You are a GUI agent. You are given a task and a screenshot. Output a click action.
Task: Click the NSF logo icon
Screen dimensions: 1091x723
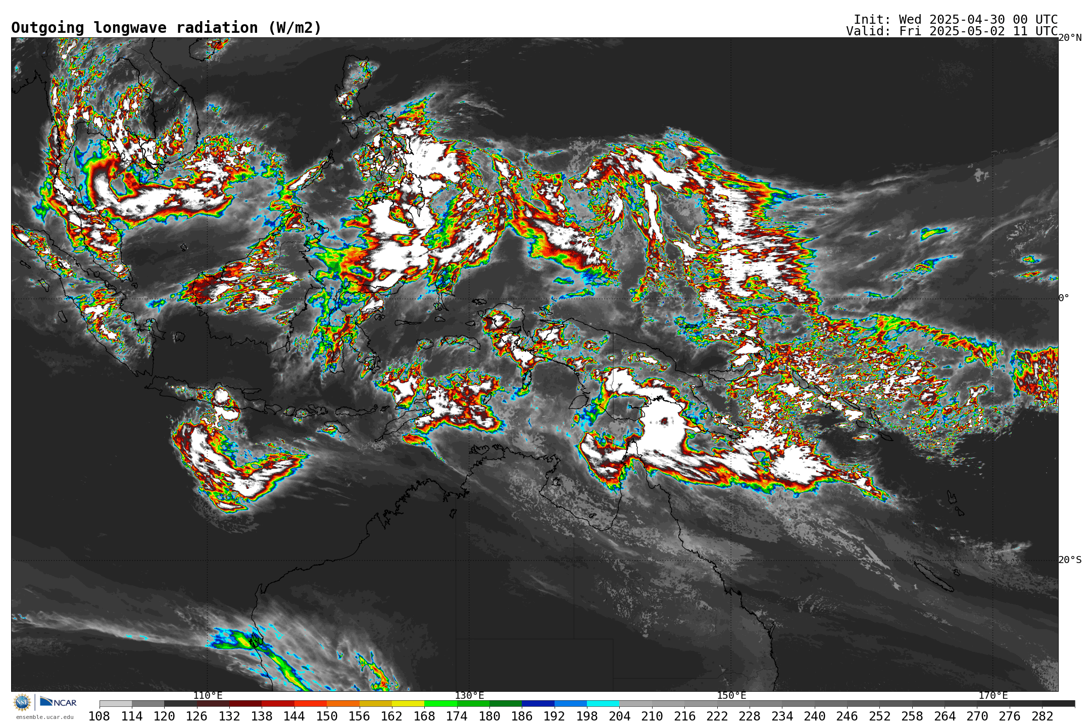(x=22, y=702)
